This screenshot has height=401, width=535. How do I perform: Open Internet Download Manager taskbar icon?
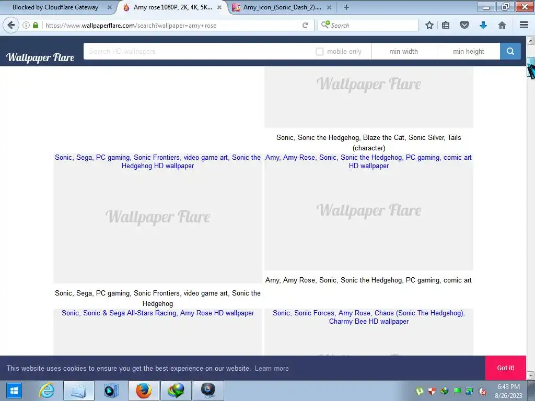pyautogui.click(x=176, y=391)
